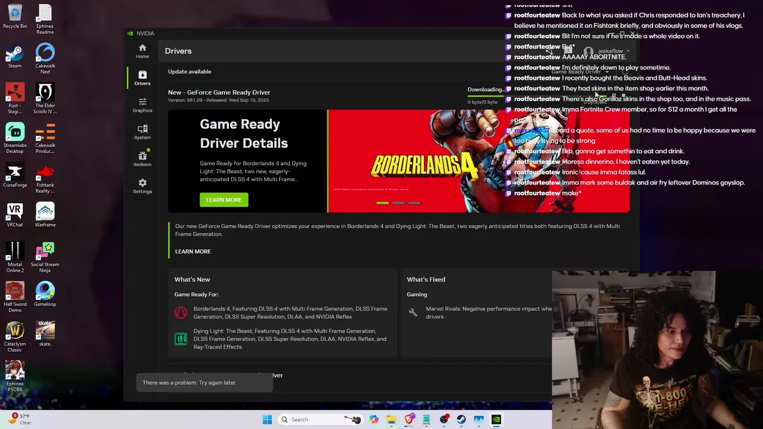Click 'There was a problem' toast message
763x429 pixels.
click(x=204, y=383)
